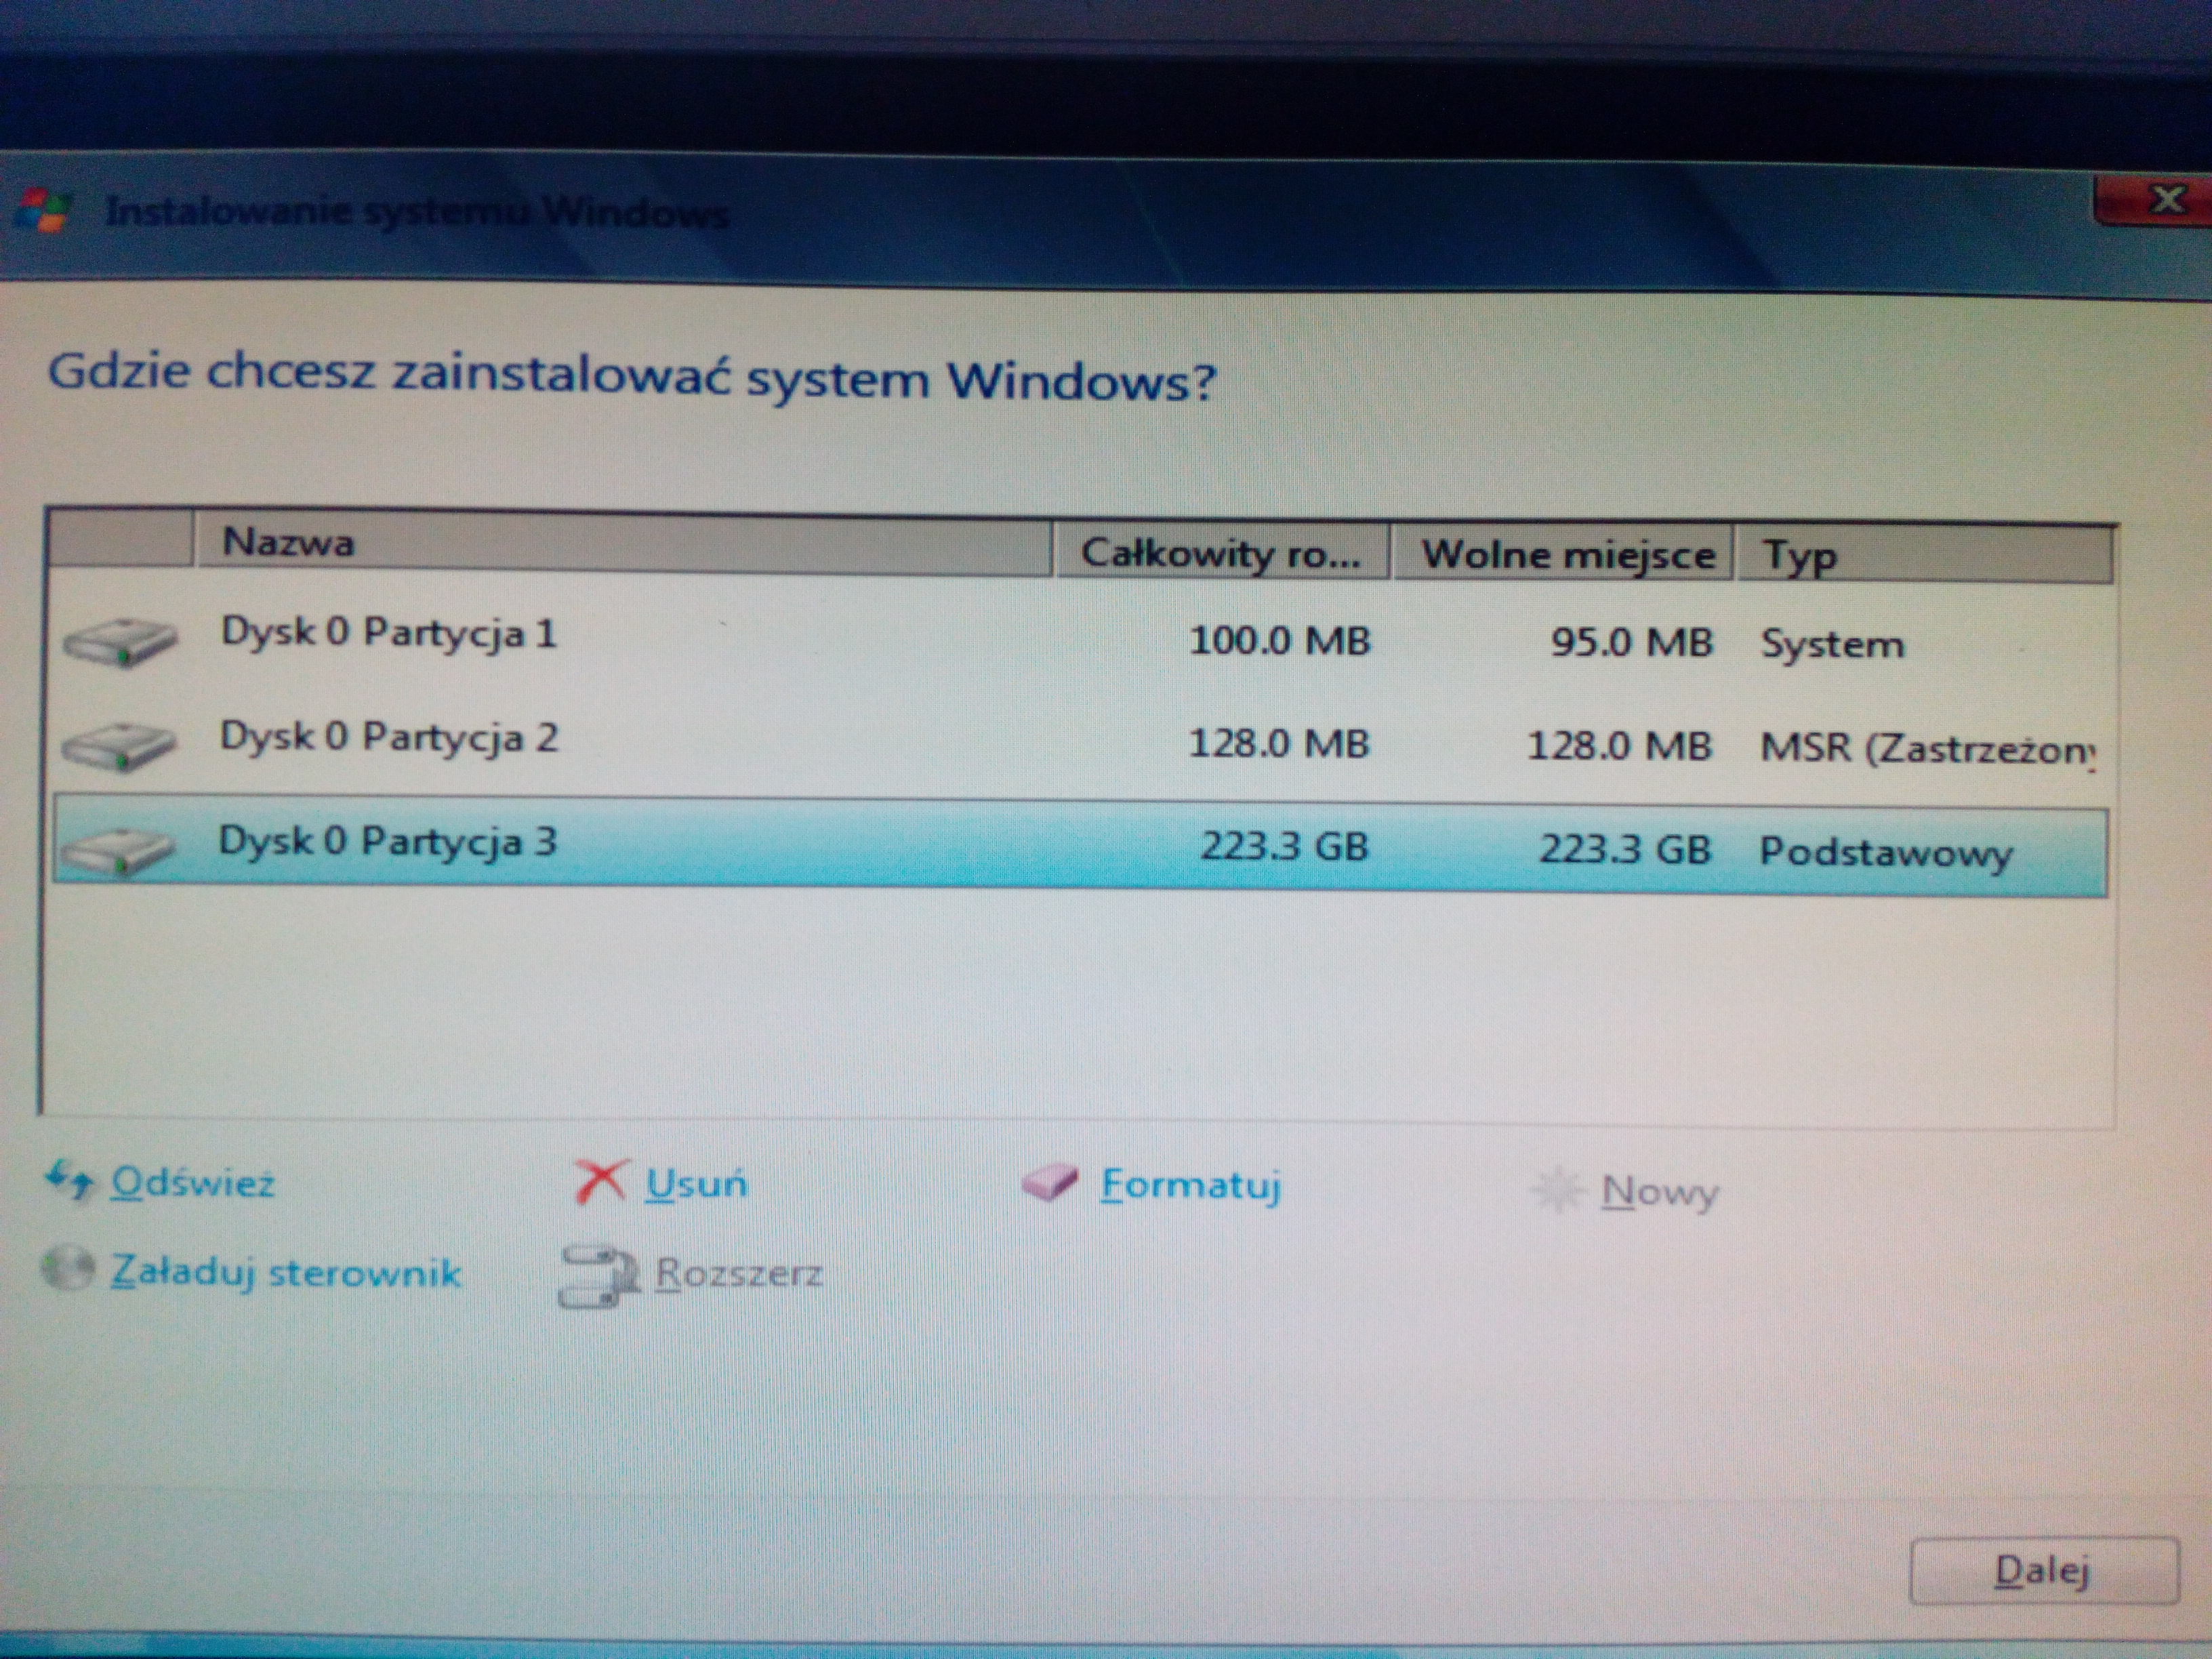The width and height of the screenshot is (2212, 1659).
Task: Click the drive icon for Partycja 1
Action: point(120,642)
